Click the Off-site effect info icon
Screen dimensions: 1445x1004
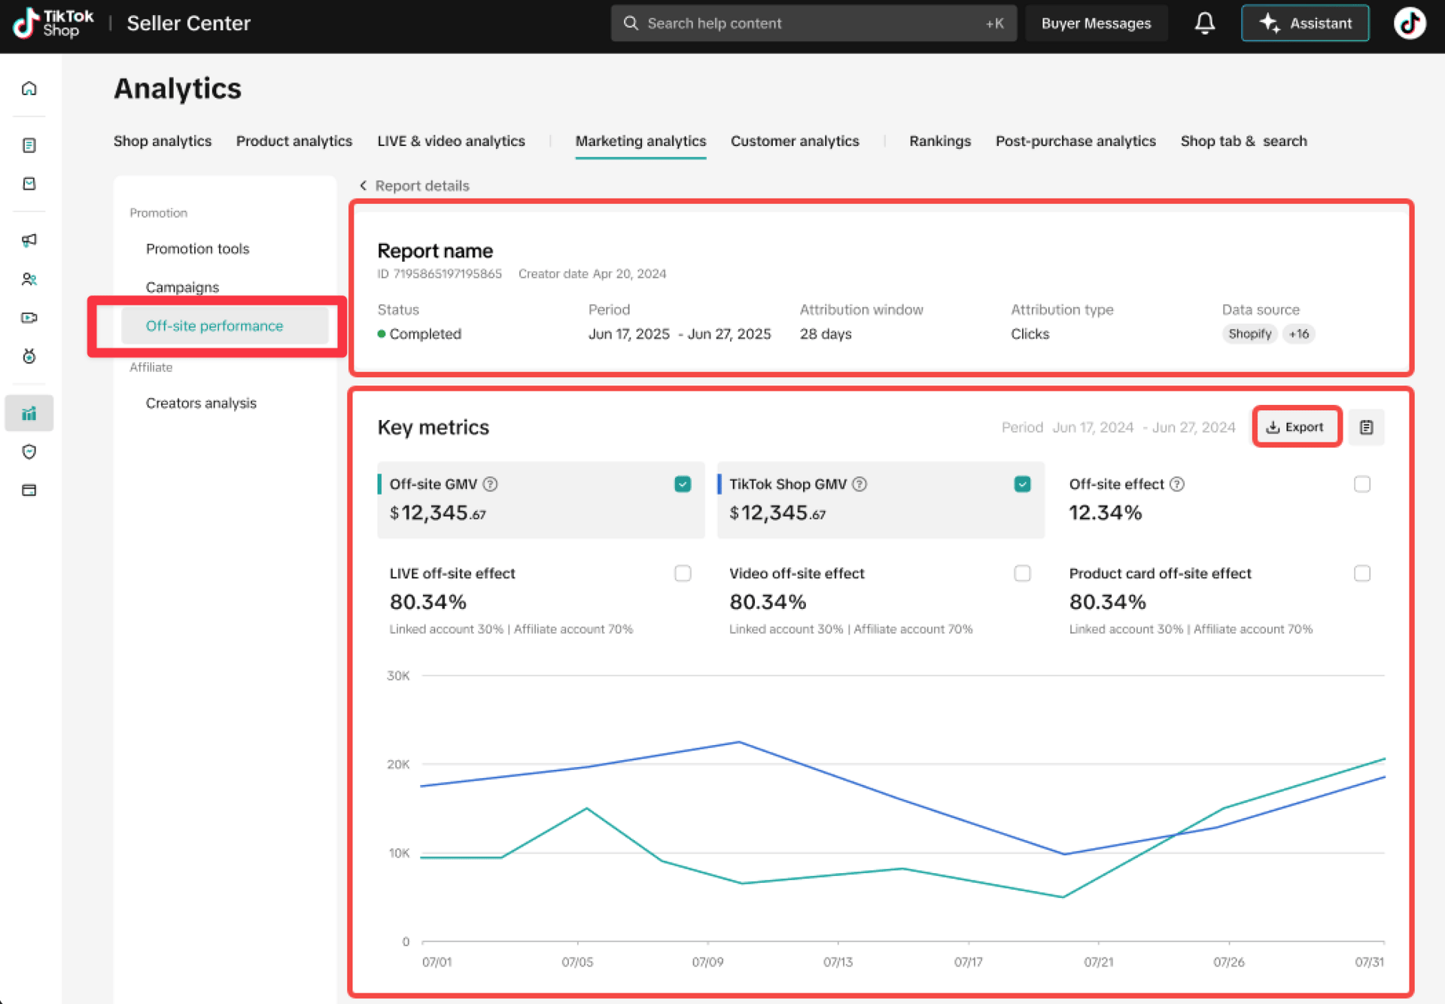(1177, 484)
